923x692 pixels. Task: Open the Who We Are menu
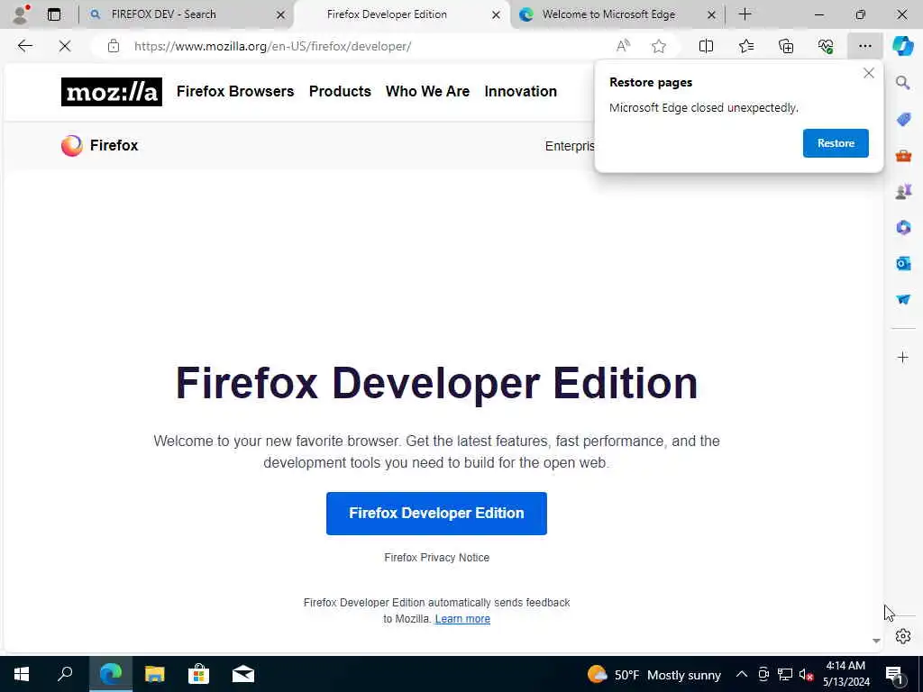click(x=427, y=91)
